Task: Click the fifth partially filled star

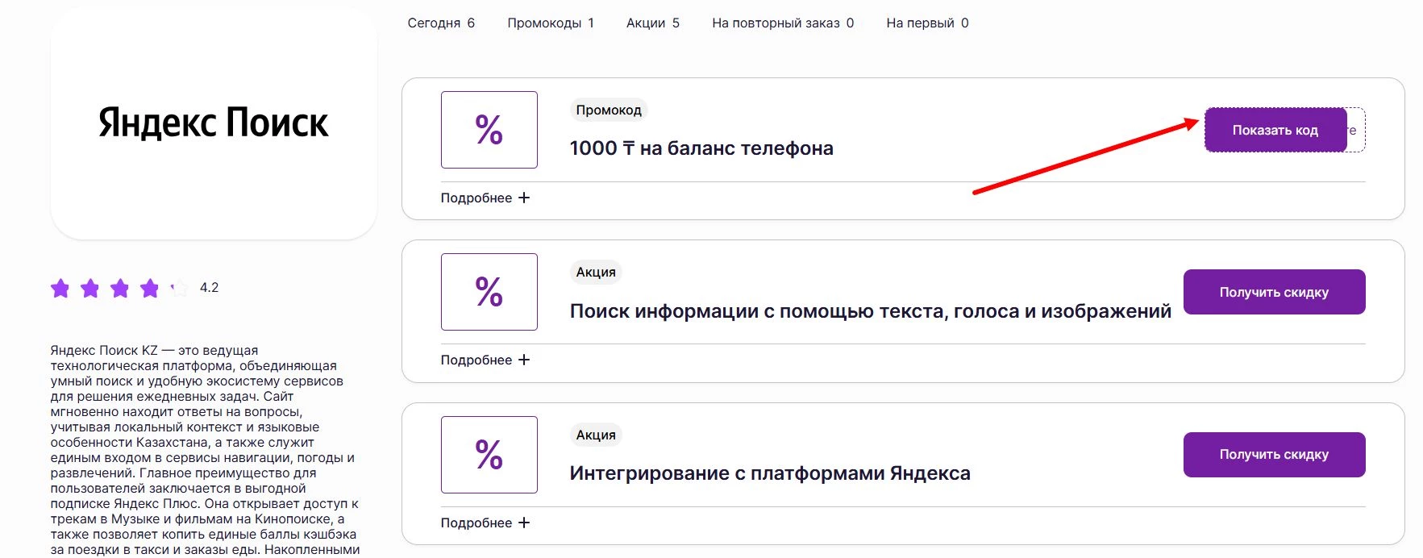Action: [179, 288]
